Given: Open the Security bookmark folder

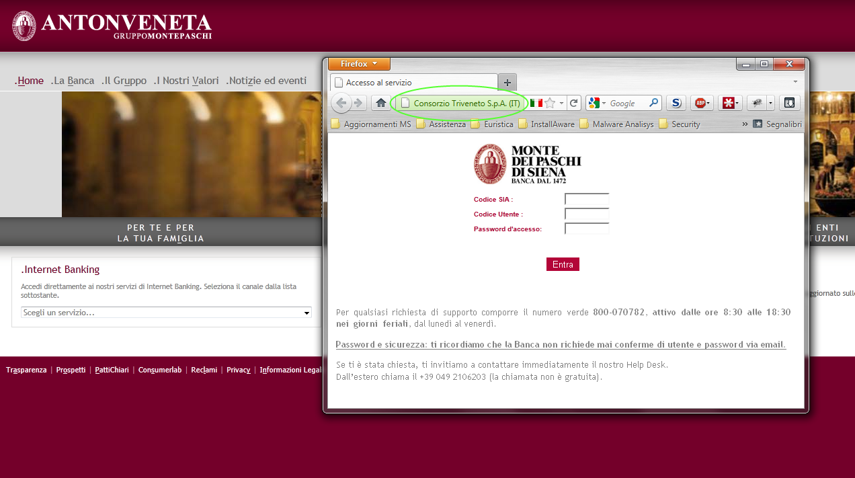Looking at the screenshot, I should (680, 124).
